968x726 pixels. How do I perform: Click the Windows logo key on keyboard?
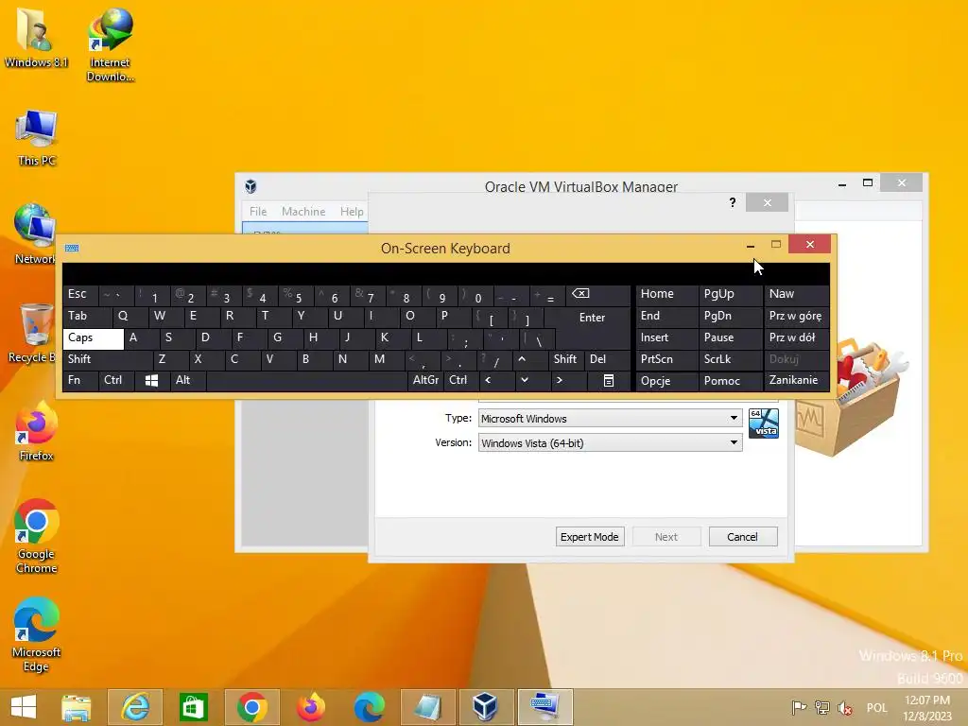point(152,380)
